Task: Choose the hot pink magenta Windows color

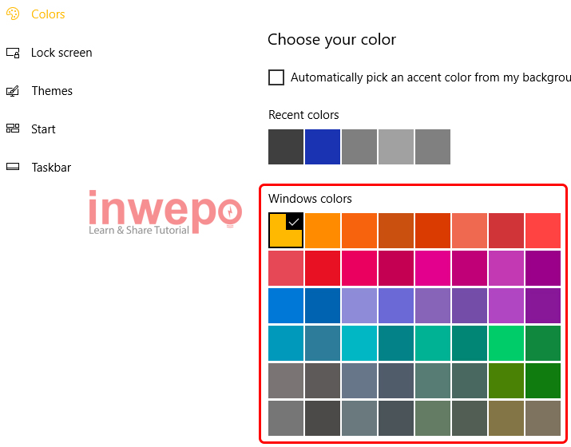Action: click(433, 267)
